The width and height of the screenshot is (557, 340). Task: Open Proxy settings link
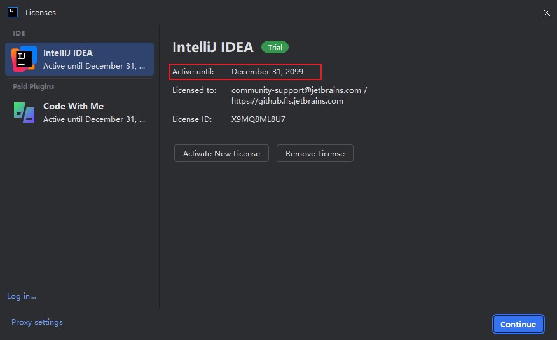[37, 322]
